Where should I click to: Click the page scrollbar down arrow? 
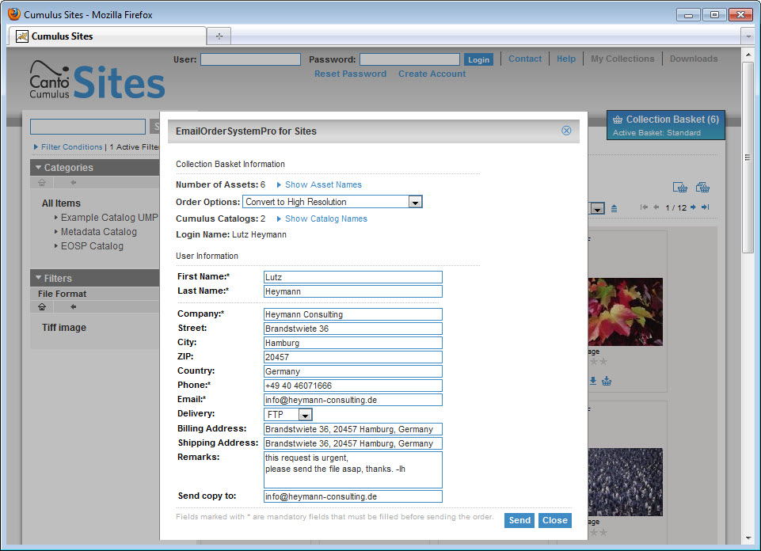pos(748,538)
